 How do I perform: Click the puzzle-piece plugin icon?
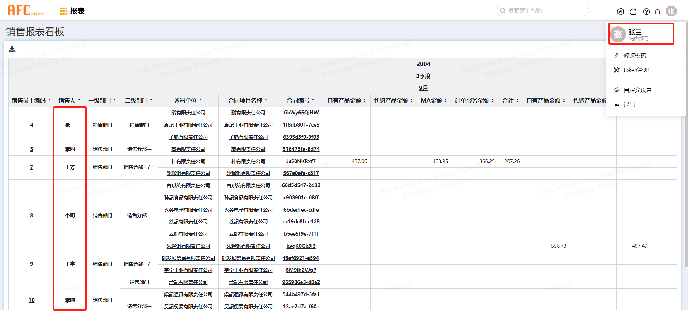point(634,11)
